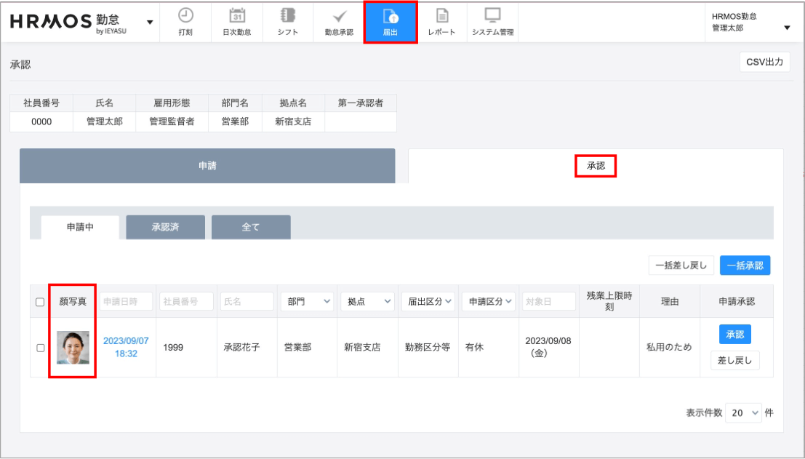The width and height of the screenshot is (805, 459).
Task: Click the CSV出力 button
Action: pyautogui.click(x=764, y=62)
